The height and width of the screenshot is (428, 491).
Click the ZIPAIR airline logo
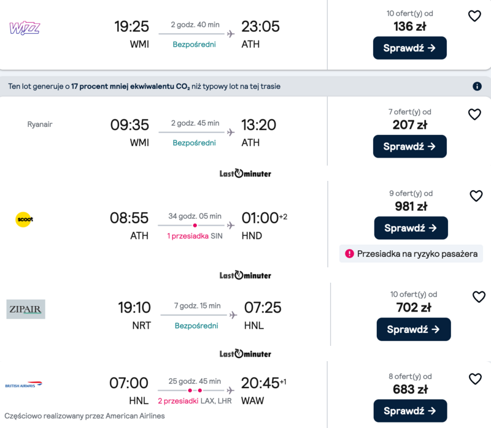[x=26, y=309]
